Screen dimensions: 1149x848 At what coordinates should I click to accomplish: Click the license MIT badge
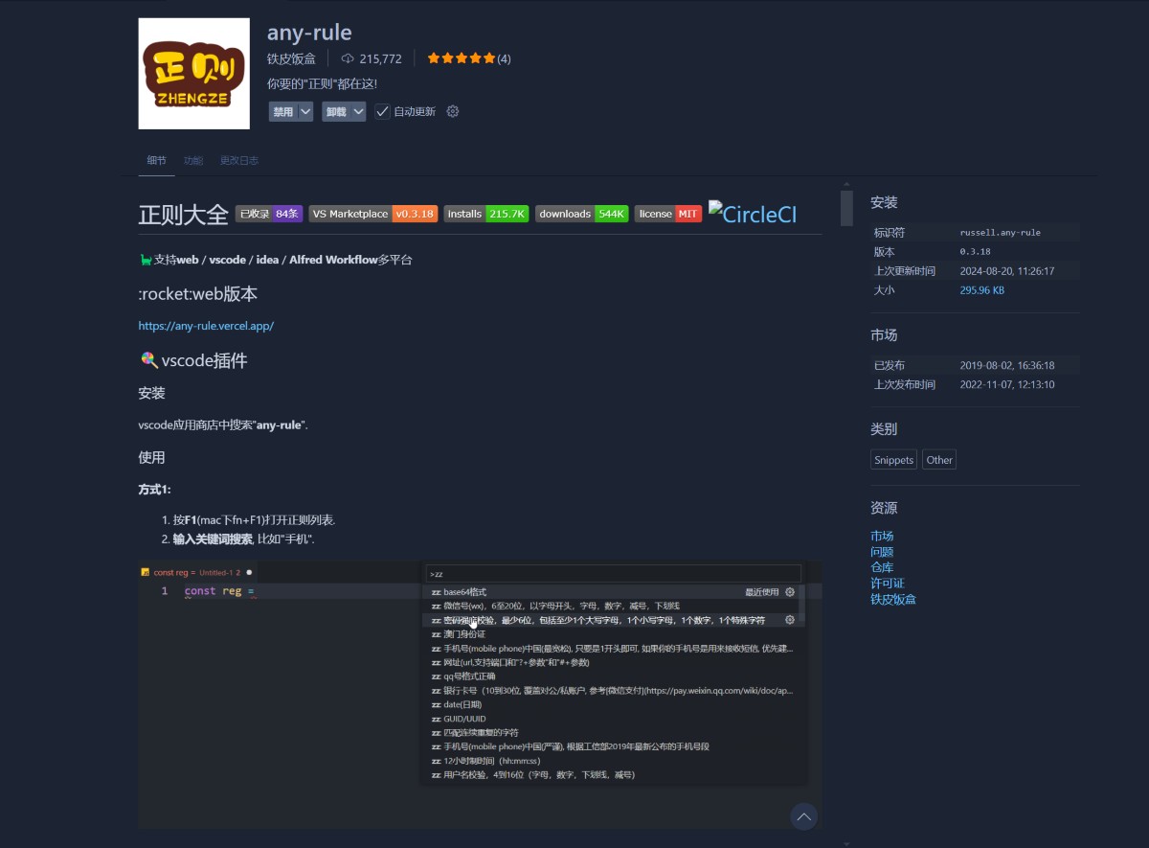[x=668, y=214]
